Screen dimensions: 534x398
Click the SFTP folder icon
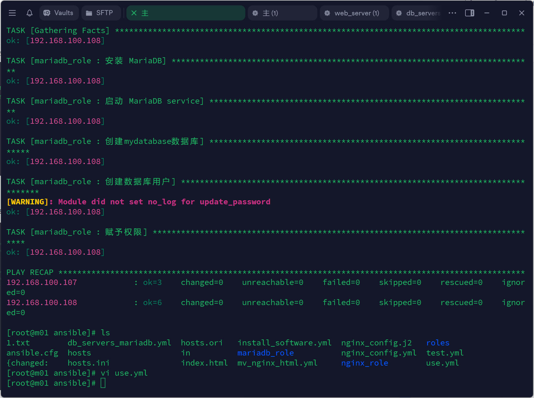click(x=89, y=13)
